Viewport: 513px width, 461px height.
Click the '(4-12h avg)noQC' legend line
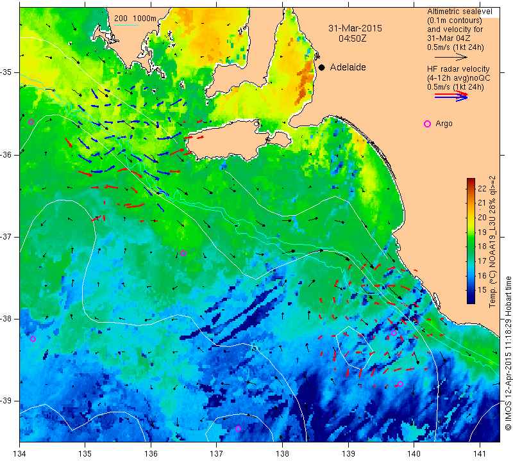point(458,78)
